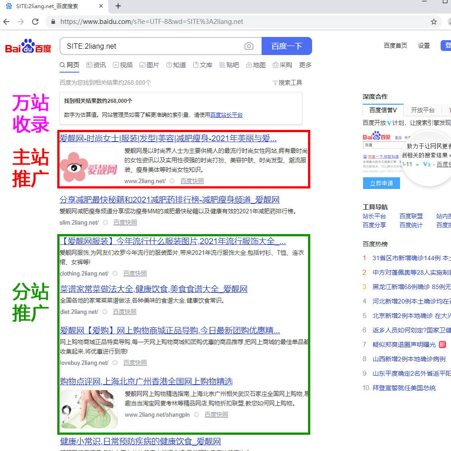Open the 爱靓网【爱购】 result title
451x451 pixels.
click(x=170, y=330)
